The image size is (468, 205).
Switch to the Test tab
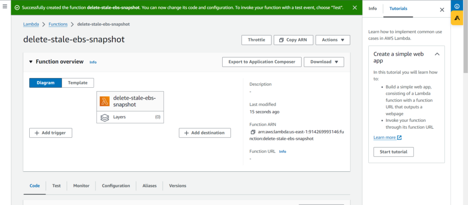click(x=56, y=186)
